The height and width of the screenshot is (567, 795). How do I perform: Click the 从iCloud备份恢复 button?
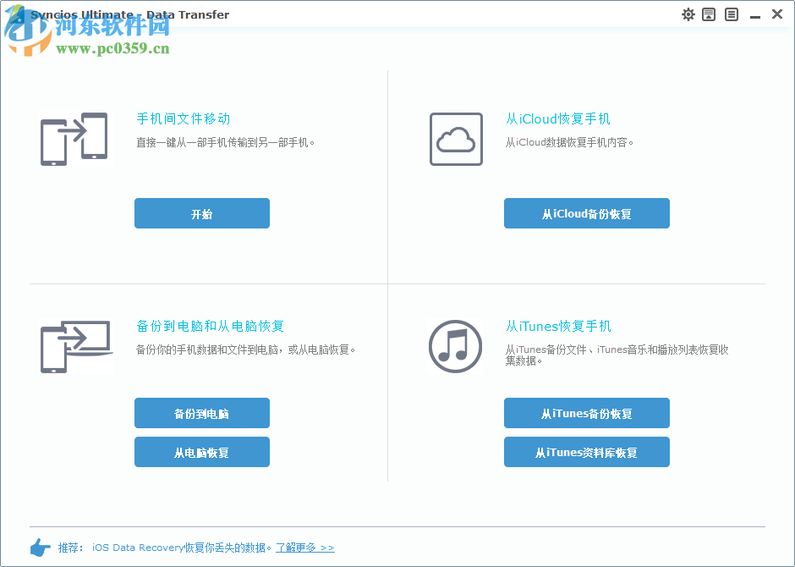click(x=586, y=213)
